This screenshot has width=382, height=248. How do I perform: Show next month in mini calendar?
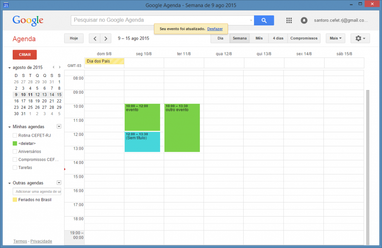59,67
